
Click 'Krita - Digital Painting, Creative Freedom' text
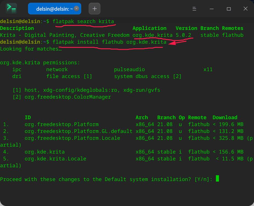coord(65,35)
